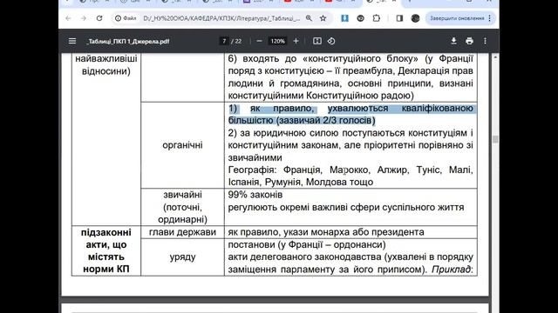Click the text "99% законів"

point(255,195)
